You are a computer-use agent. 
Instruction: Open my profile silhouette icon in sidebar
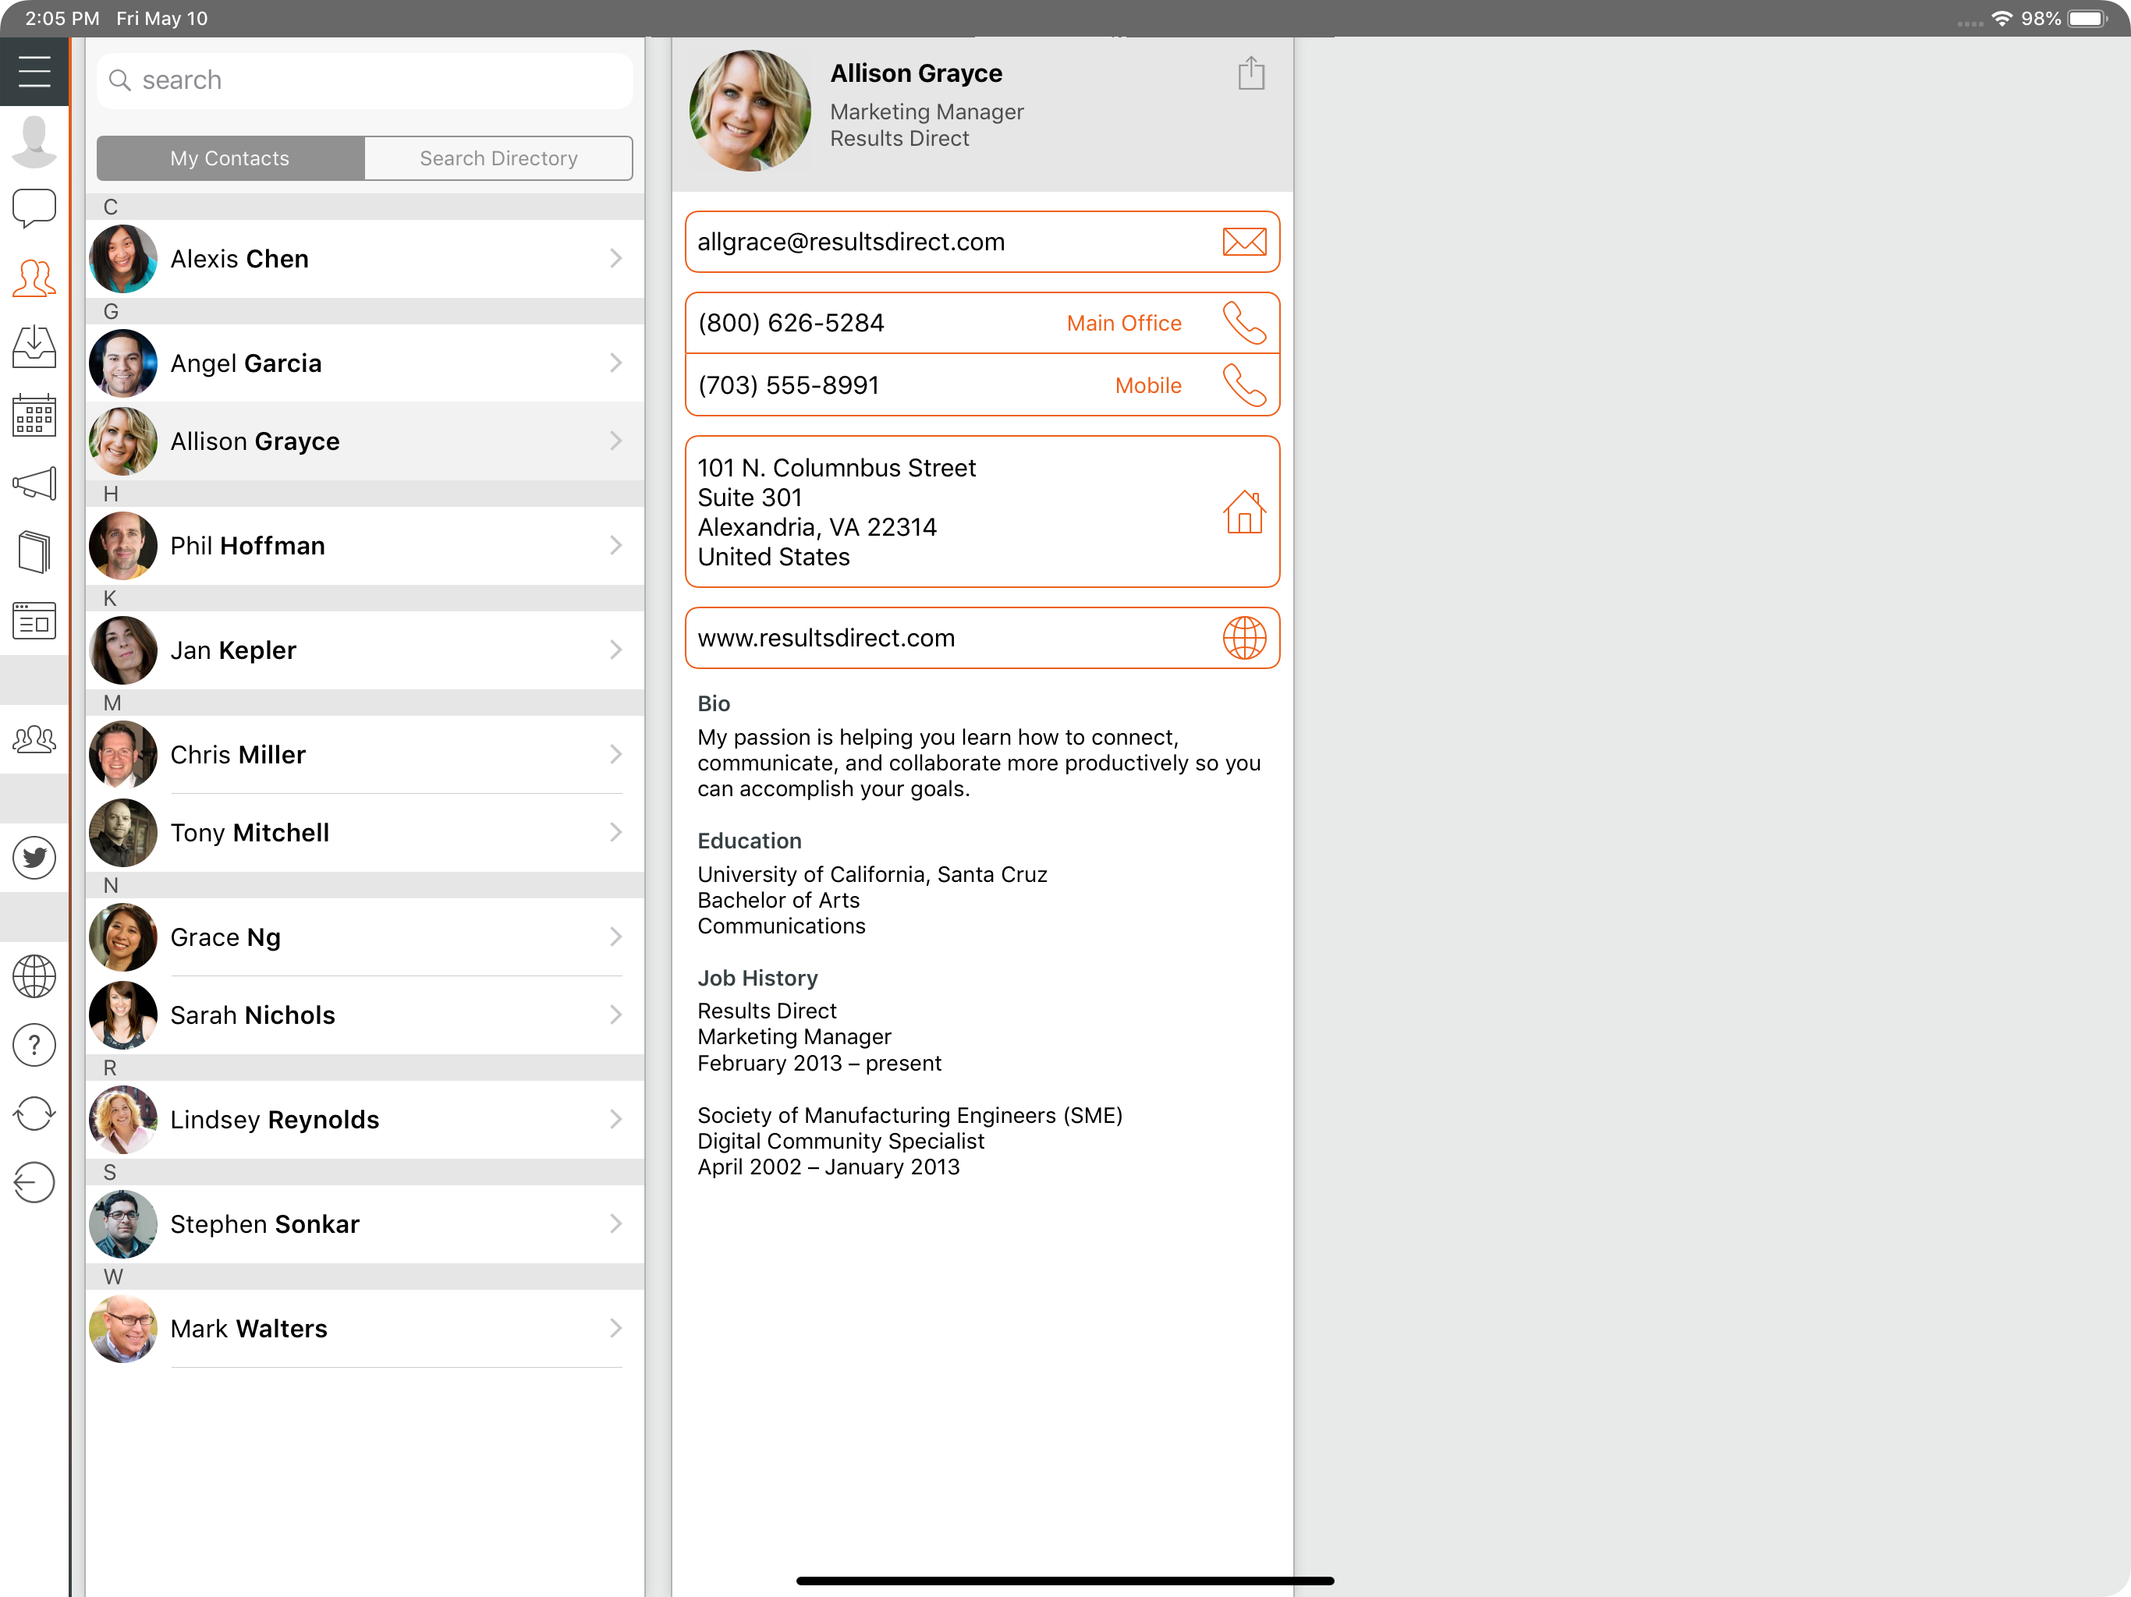pyautogui.click(x=34, y=140)
